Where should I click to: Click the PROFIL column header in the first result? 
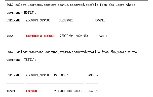[100, 20]
